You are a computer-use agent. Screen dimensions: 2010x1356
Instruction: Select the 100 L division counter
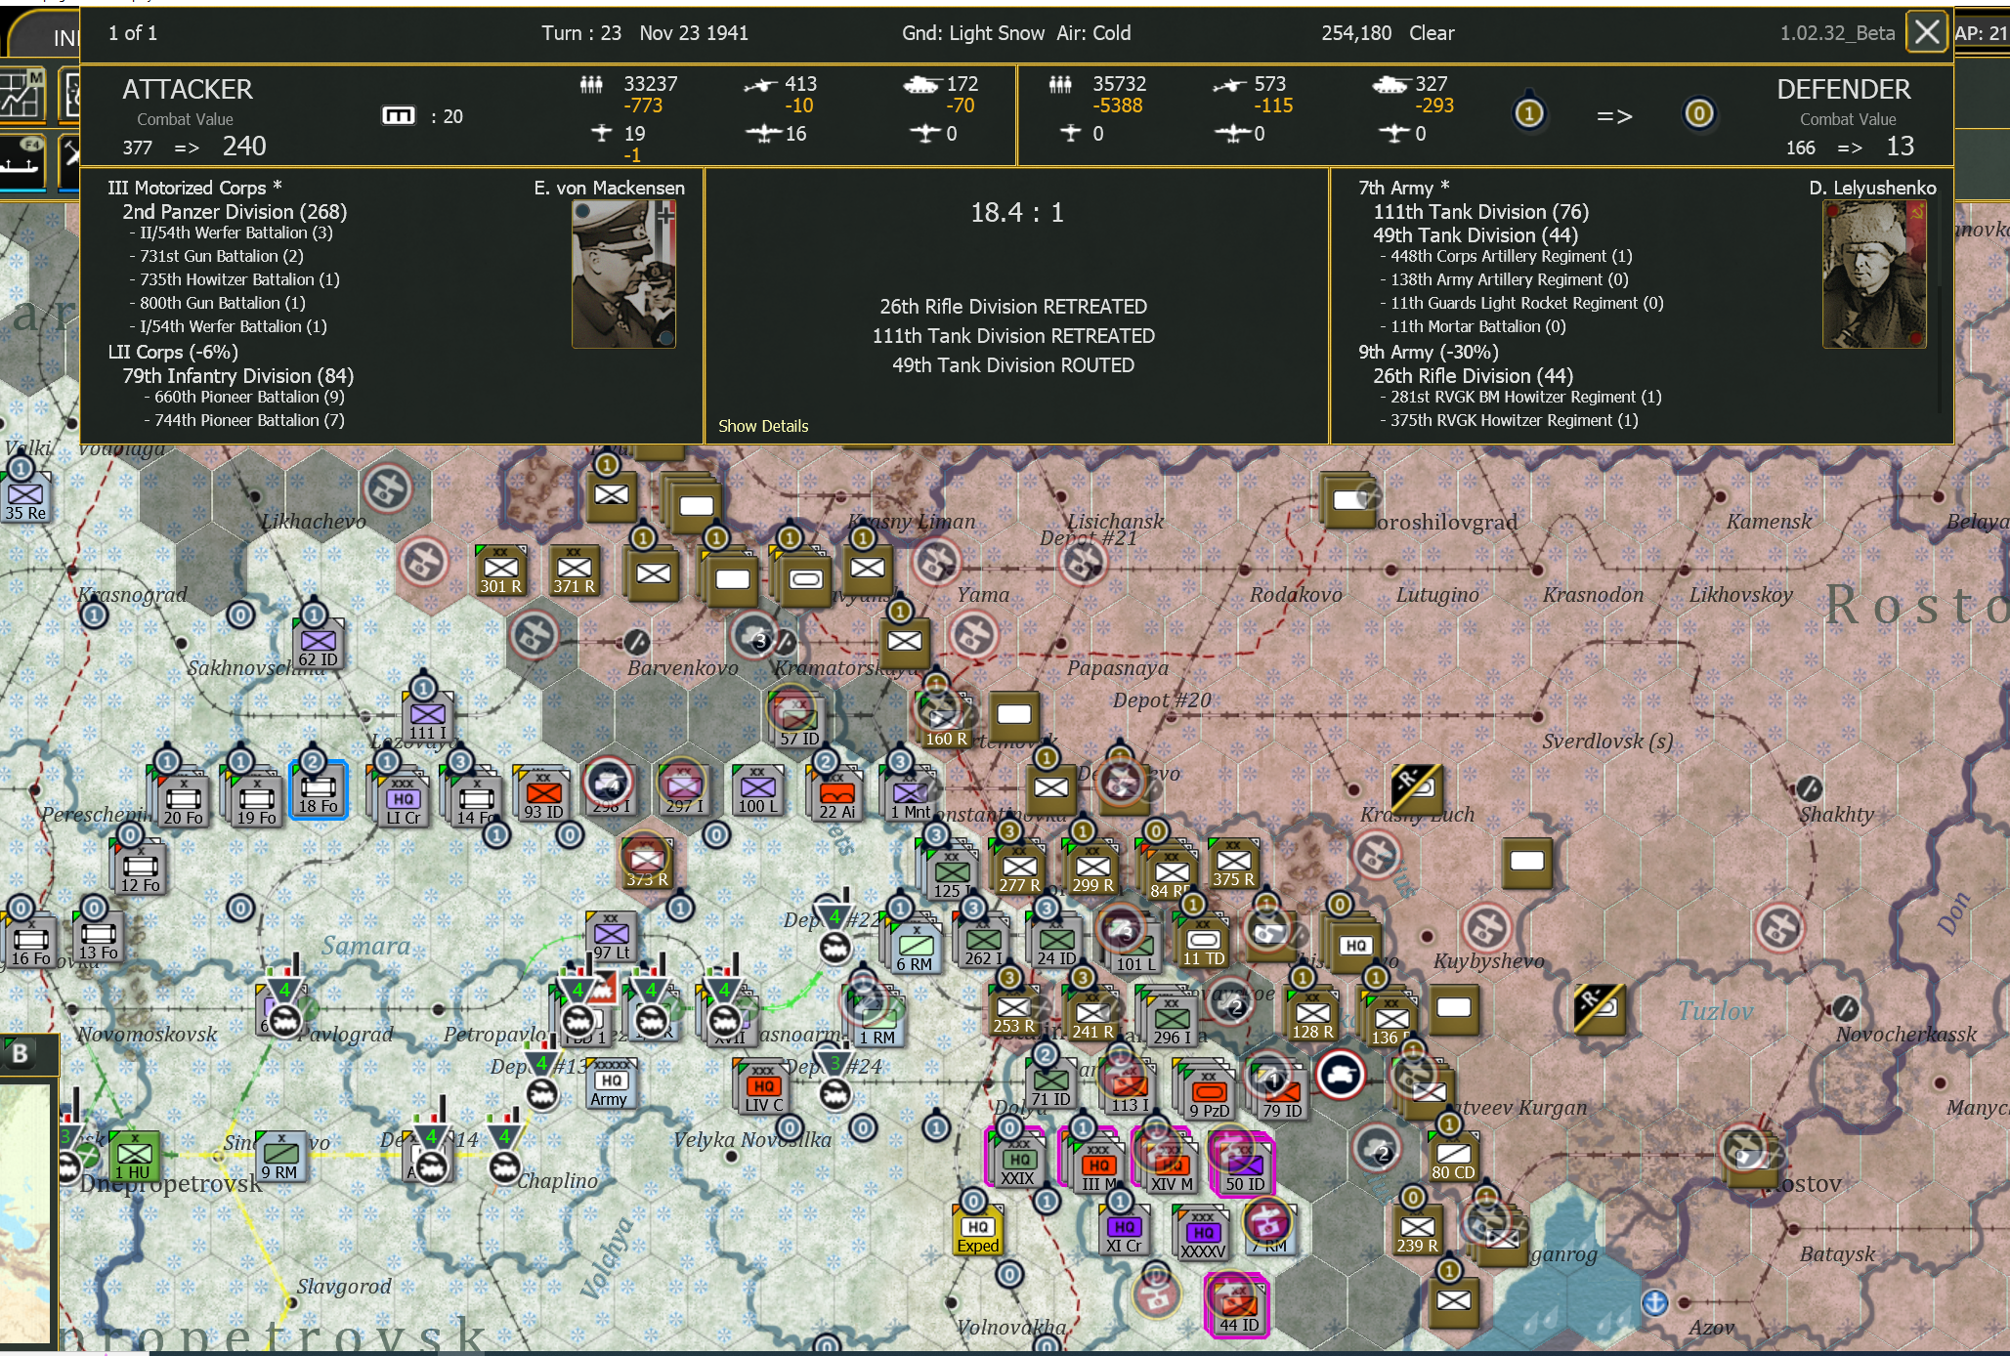[758, 793]
